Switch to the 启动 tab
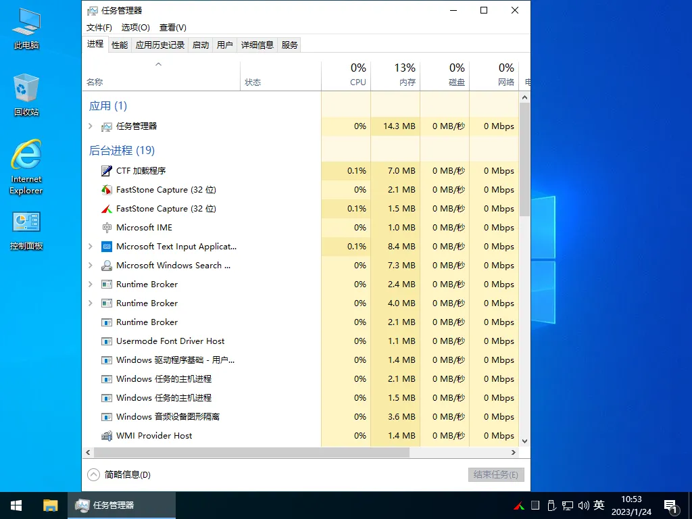692x519 pixels. click(201, 45)
